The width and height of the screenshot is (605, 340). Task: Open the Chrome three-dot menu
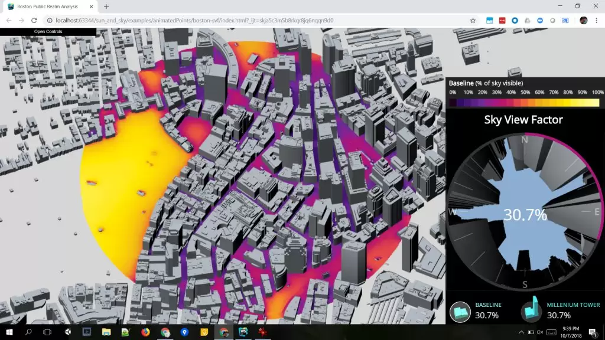click(x=597, y=20)
